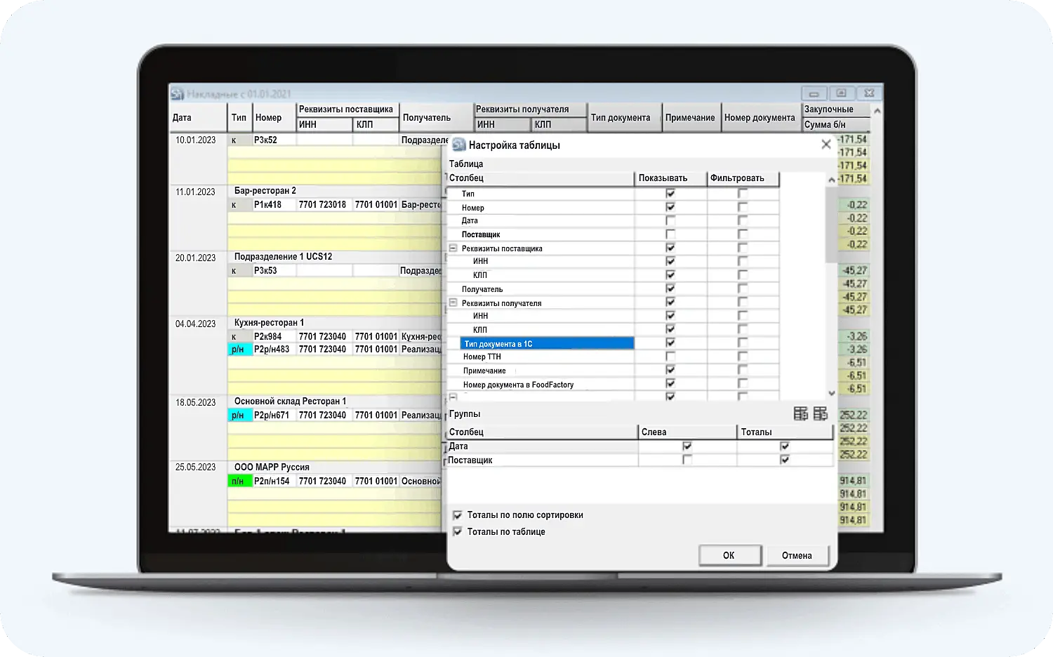Screen dimensions: 1053x657
Task: Click cyan р/н cell of Р2р/н483
Action: (239, 349)
